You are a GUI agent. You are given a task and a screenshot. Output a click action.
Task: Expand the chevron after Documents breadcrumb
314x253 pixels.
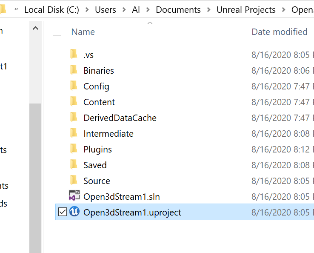208,10
